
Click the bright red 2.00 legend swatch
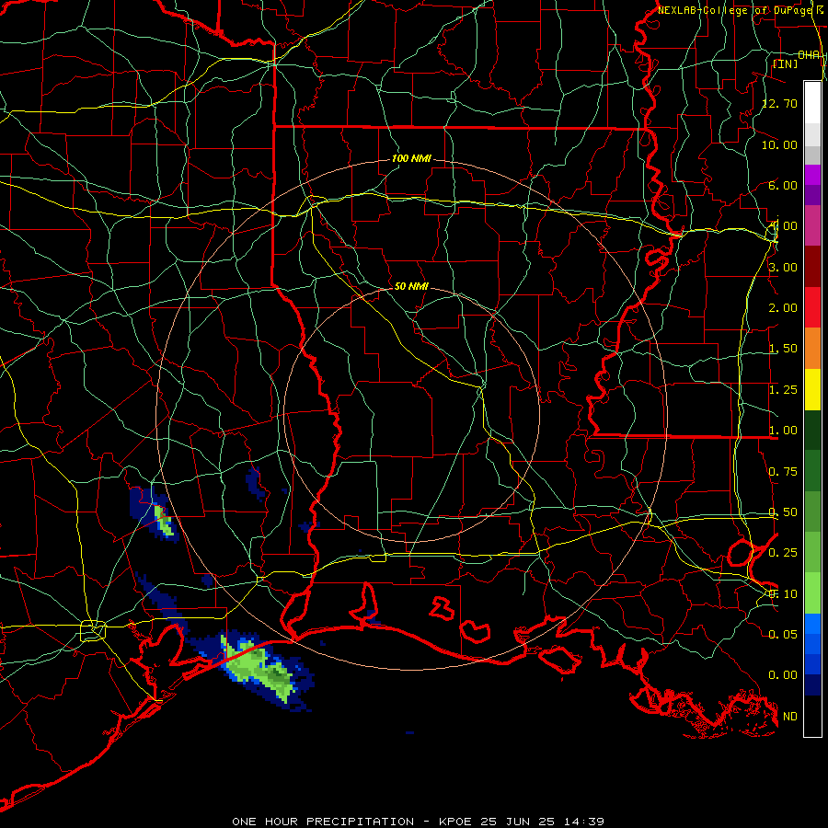pyautogui.click(x=812, y=307)
